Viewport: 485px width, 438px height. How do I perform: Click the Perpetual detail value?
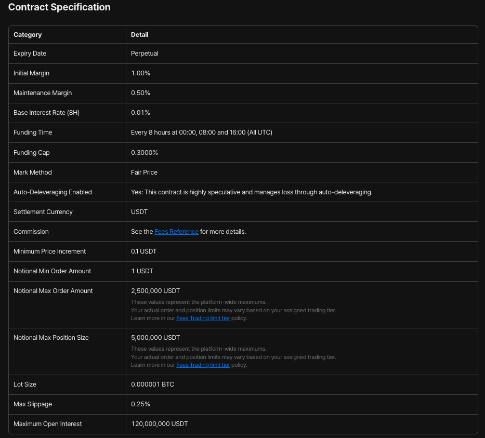(x=144, y=53)
